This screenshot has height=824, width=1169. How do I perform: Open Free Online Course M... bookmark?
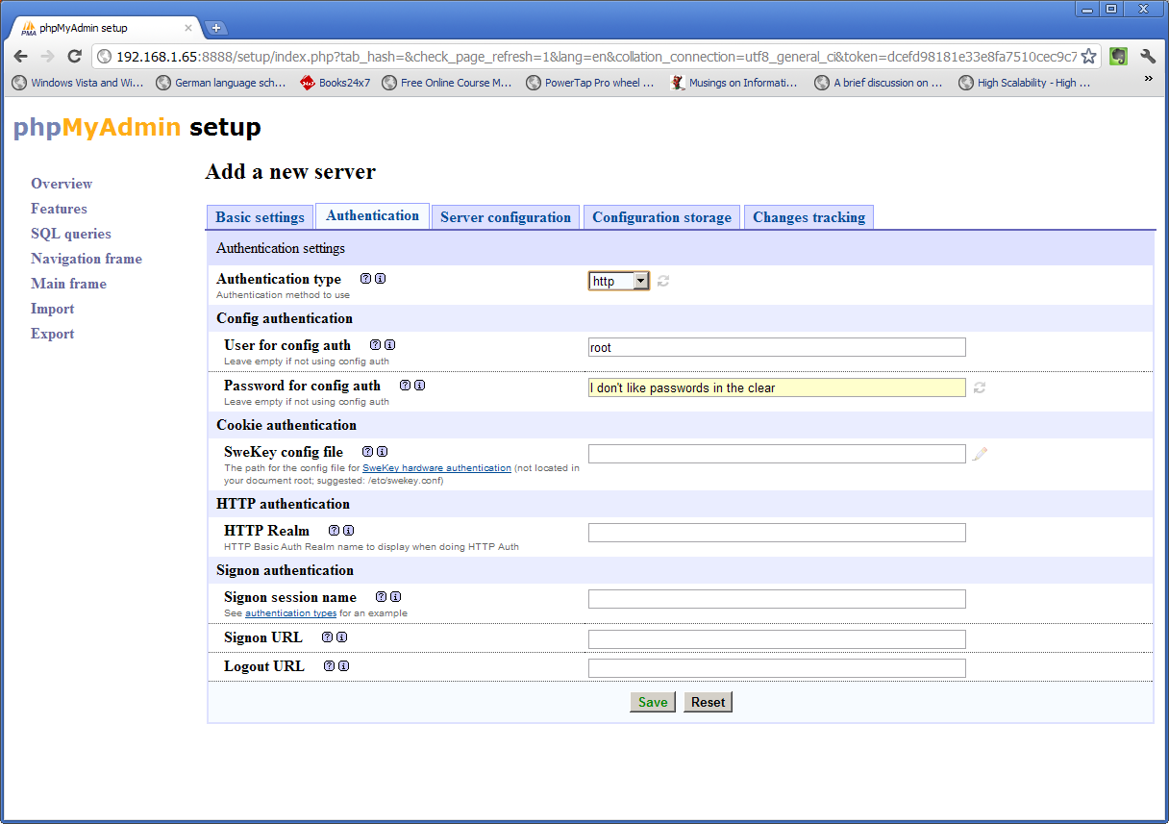447,83
